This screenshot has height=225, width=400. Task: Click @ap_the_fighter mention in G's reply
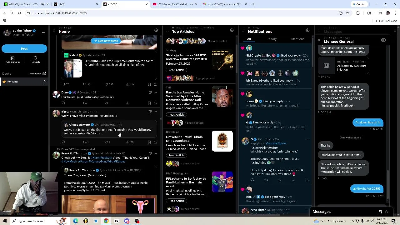click(x=276, y=143)
